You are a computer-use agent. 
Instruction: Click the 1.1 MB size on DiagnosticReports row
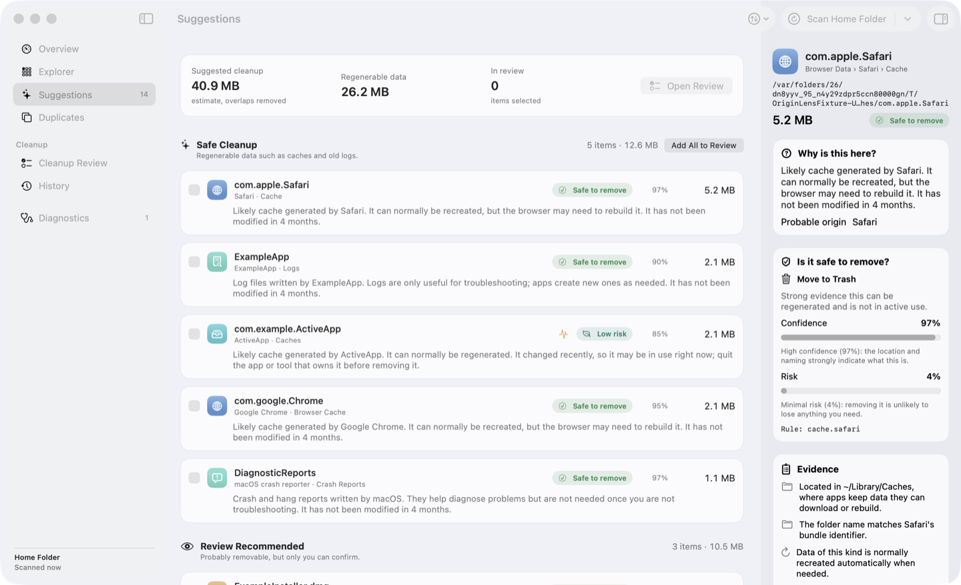click(719, 478)
